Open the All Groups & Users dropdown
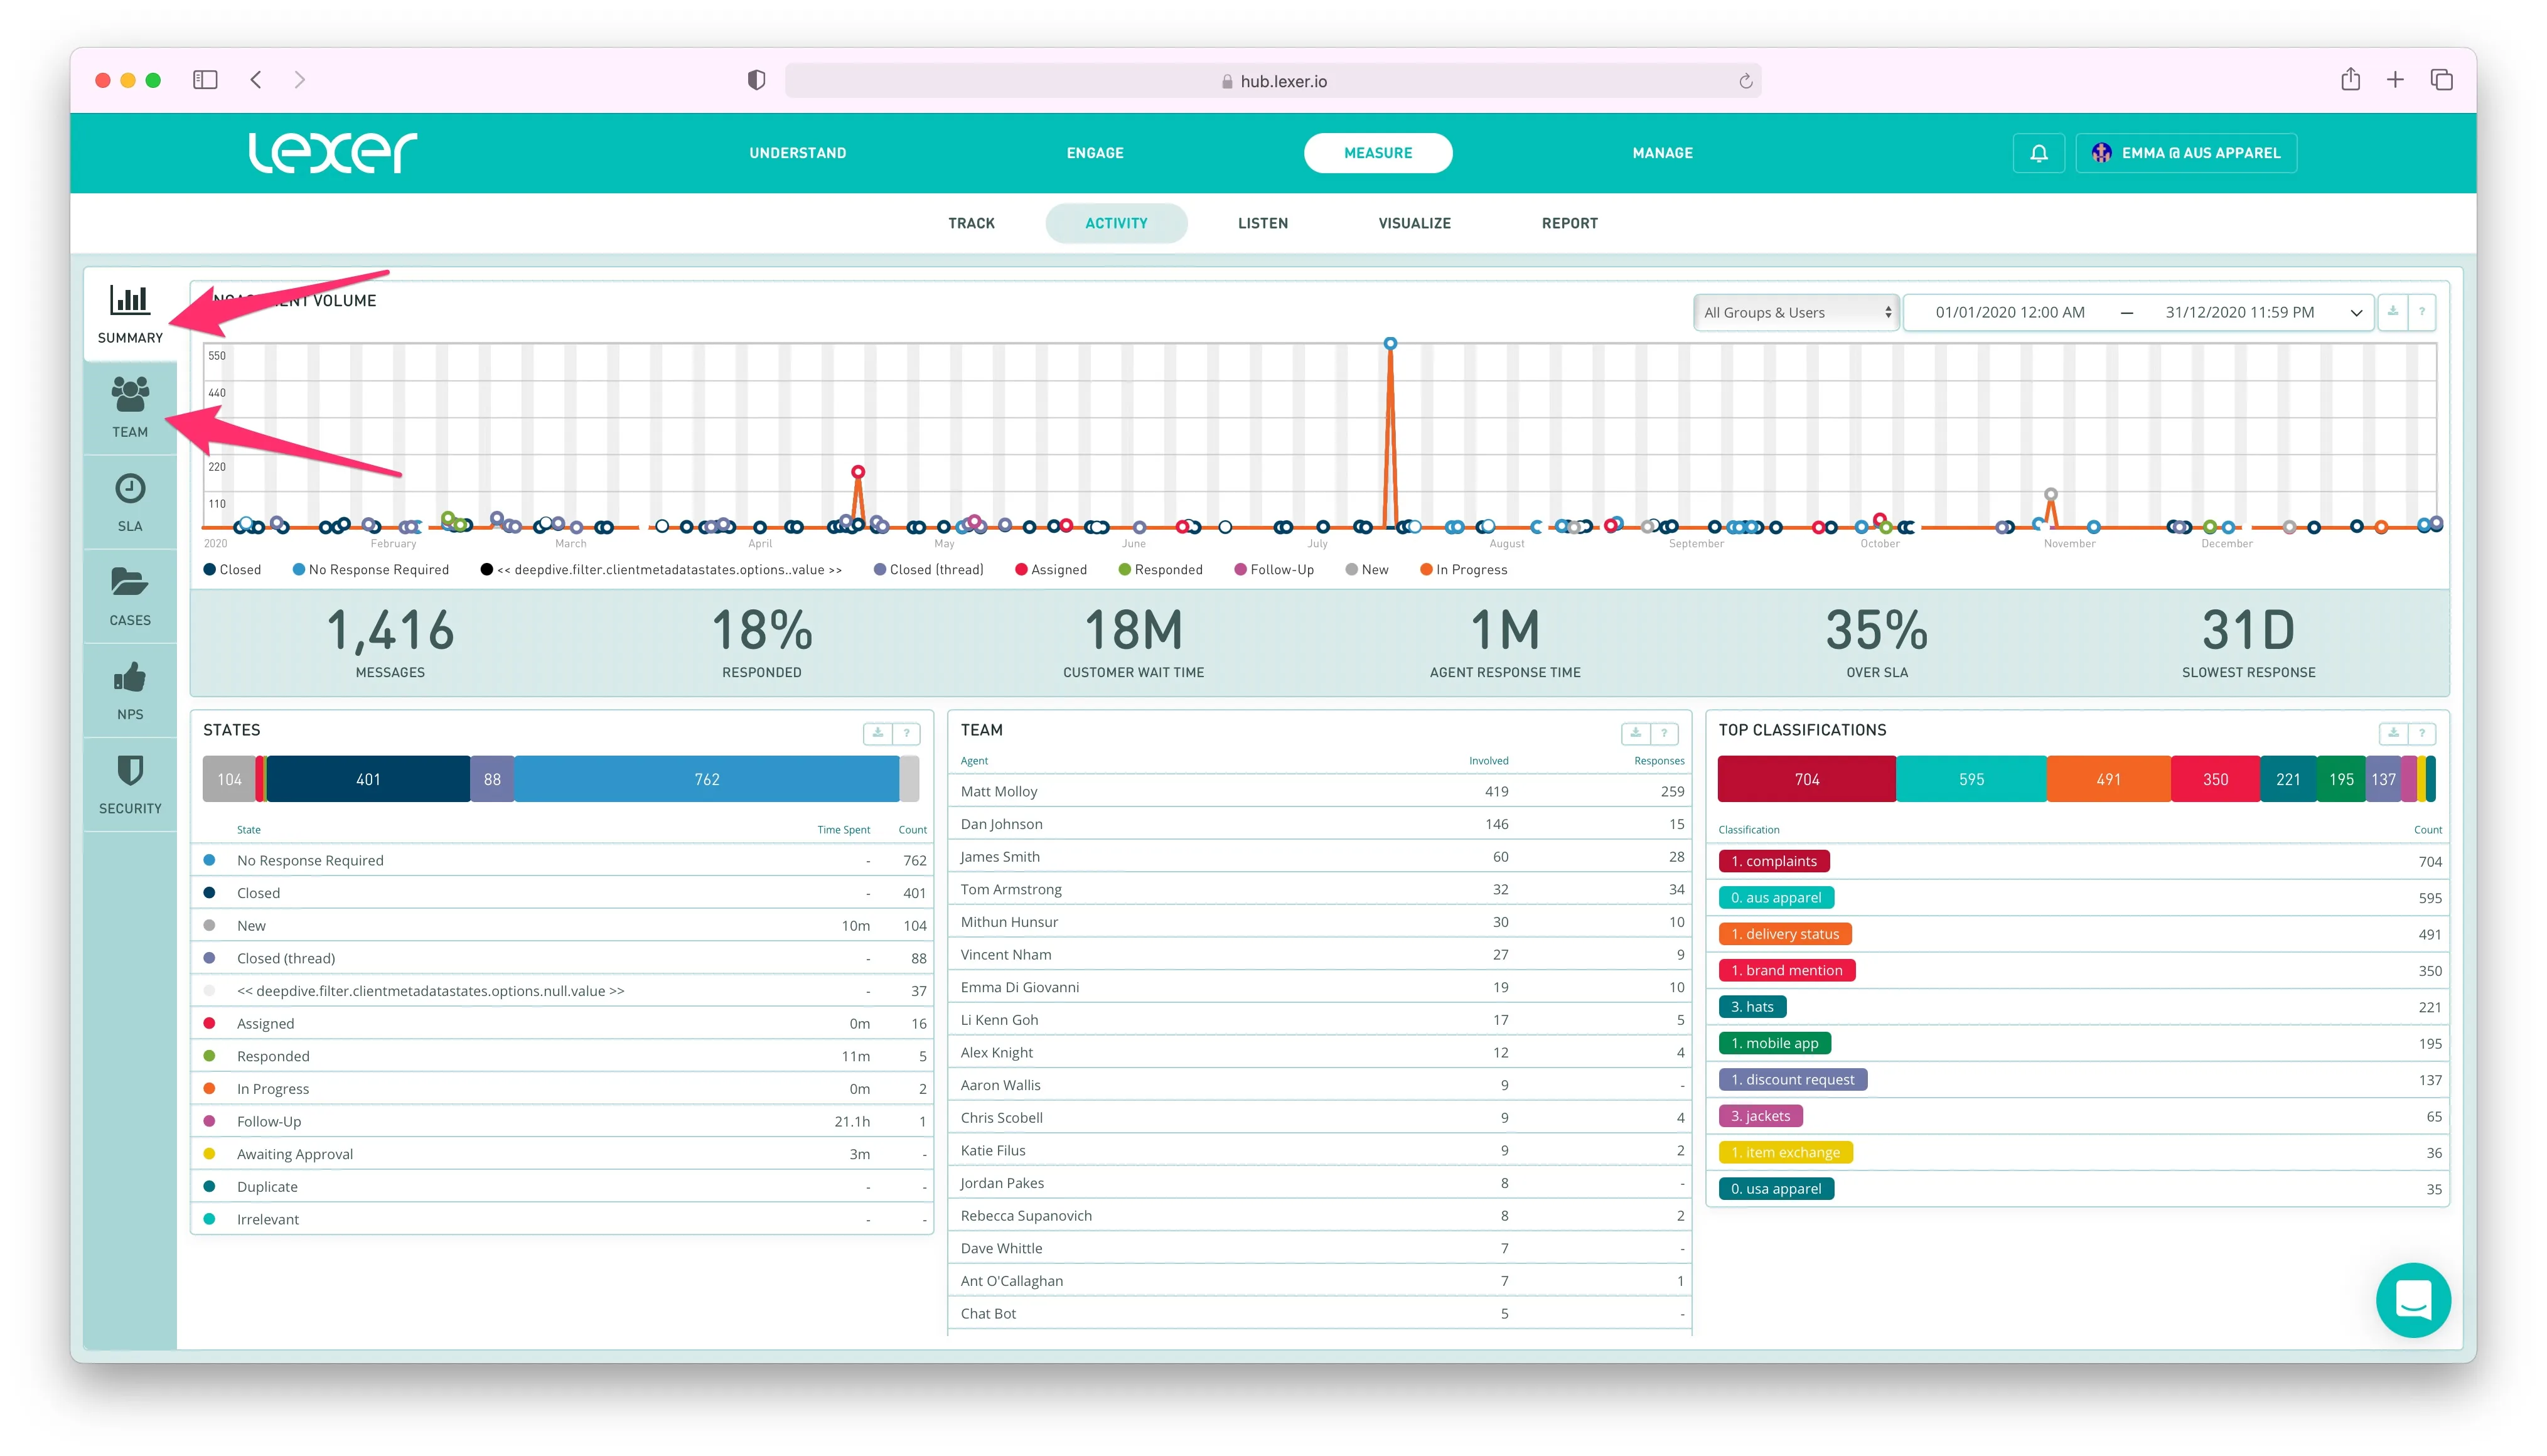 click(1796, 313)
